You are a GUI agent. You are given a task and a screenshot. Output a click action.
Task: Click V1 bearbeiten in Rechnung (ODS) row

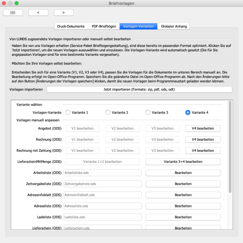tap(82, 139)
